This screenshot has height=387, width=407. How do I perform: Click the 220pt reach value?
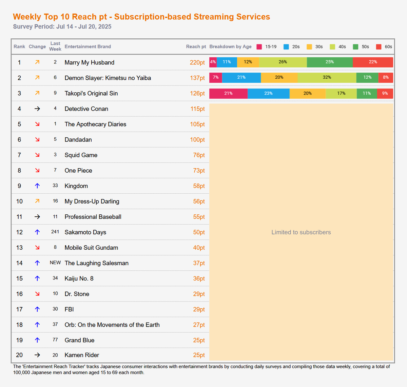[197, 62]
